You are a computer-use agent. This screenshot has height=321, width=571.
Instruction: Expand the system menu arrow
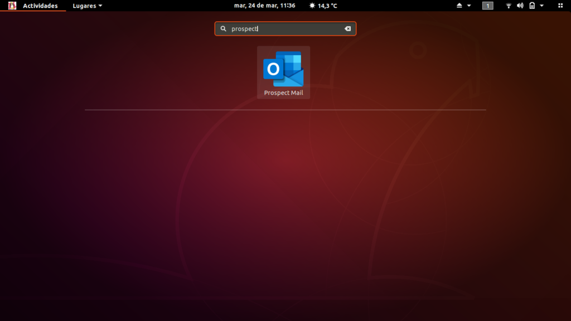coord(542,6)
